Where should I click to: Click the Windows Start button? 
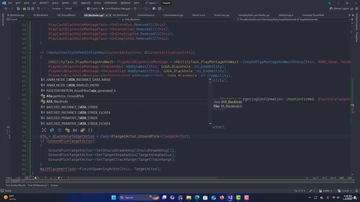coord(114,198)
